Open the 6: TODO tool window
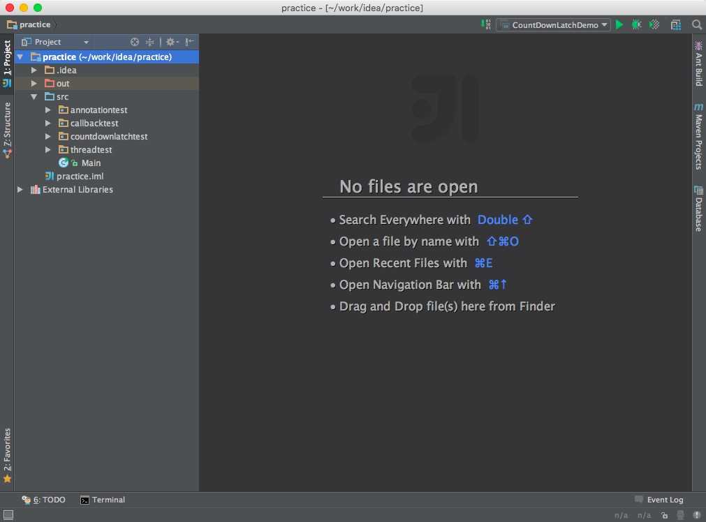 click(x=44, y=500)
